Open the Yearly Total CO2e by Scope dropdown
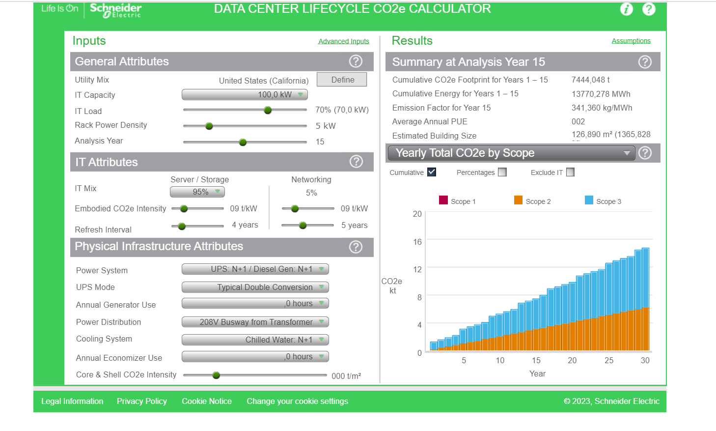 click(x=511, y=153)
